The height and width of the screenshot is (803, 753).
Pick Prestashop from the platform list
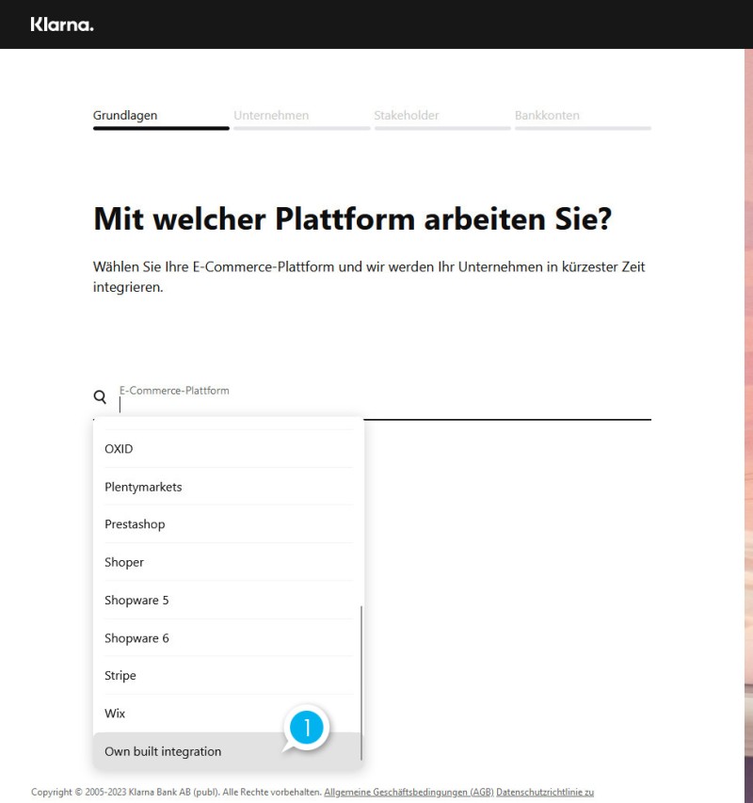135,524
